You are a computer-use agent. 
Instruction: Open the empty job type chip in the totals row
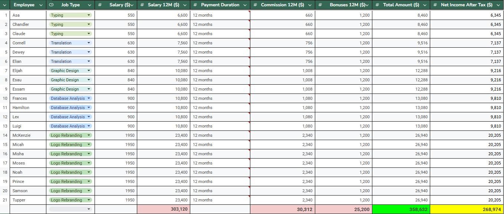[70, 209]
